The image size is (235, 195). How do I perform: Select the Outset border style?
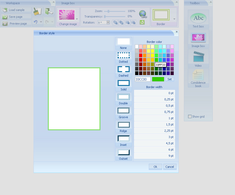point(123,154)
